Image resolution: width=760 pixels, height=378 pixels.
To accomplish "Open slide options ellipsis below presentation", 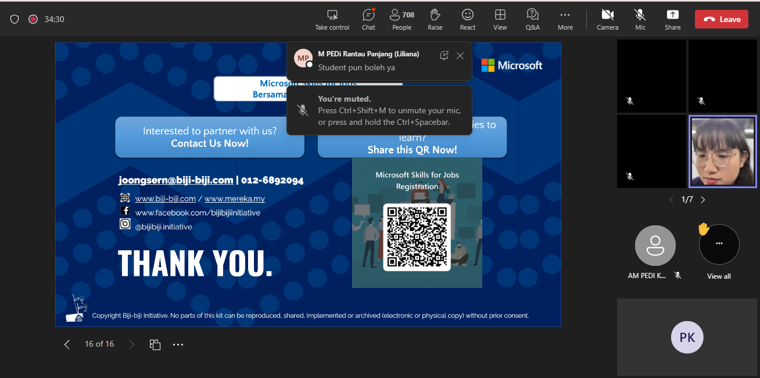I will click(x=178, y=344).
